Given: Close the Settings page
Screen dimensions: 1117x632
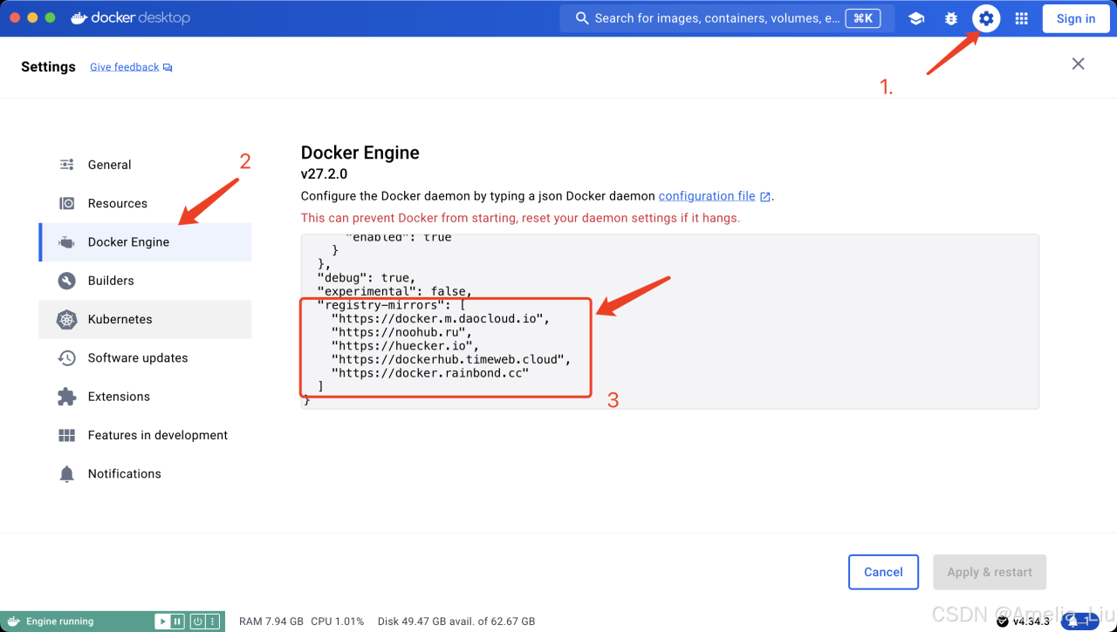Looking at the screenshot, I should [1079, 64].
